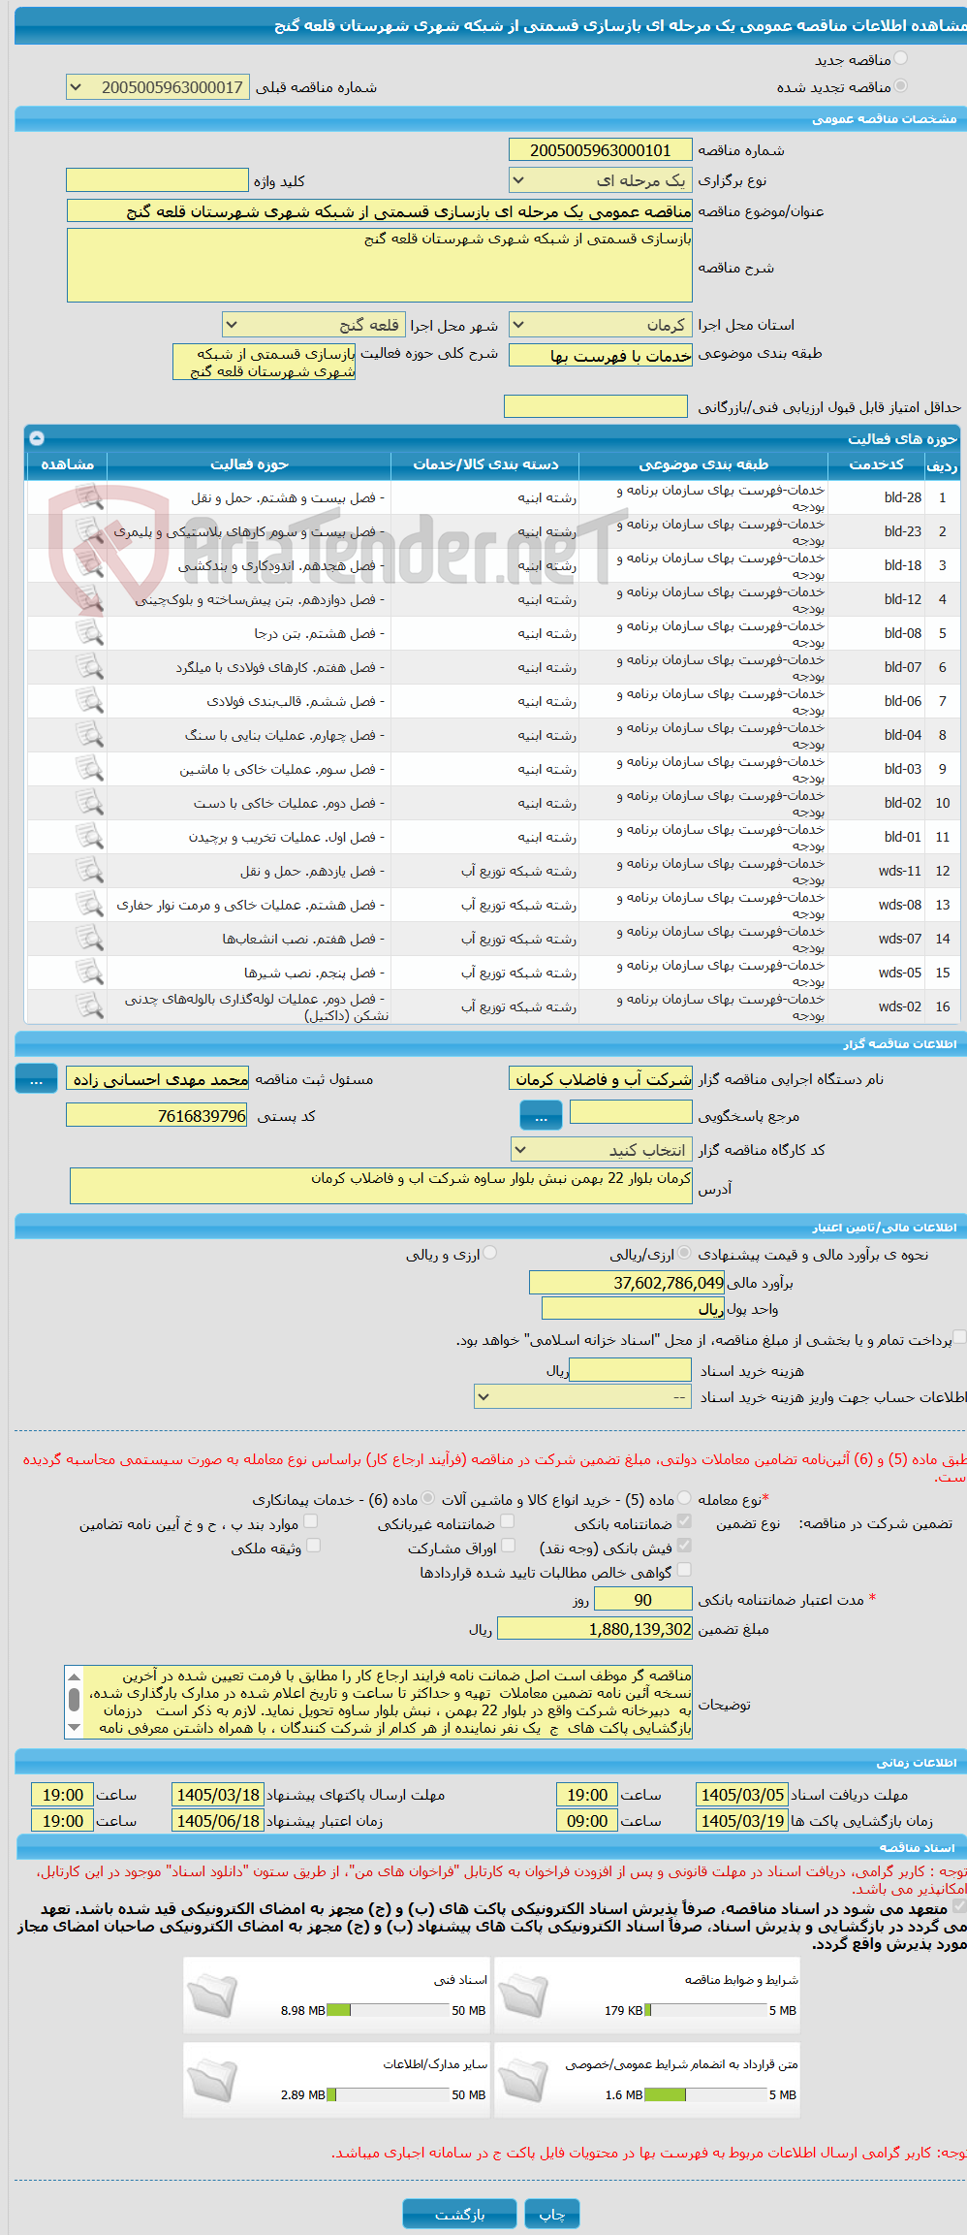This screenshot has width=967, height=2235.
Task: Open view icon for row bld-07
Action: [89, 667]
